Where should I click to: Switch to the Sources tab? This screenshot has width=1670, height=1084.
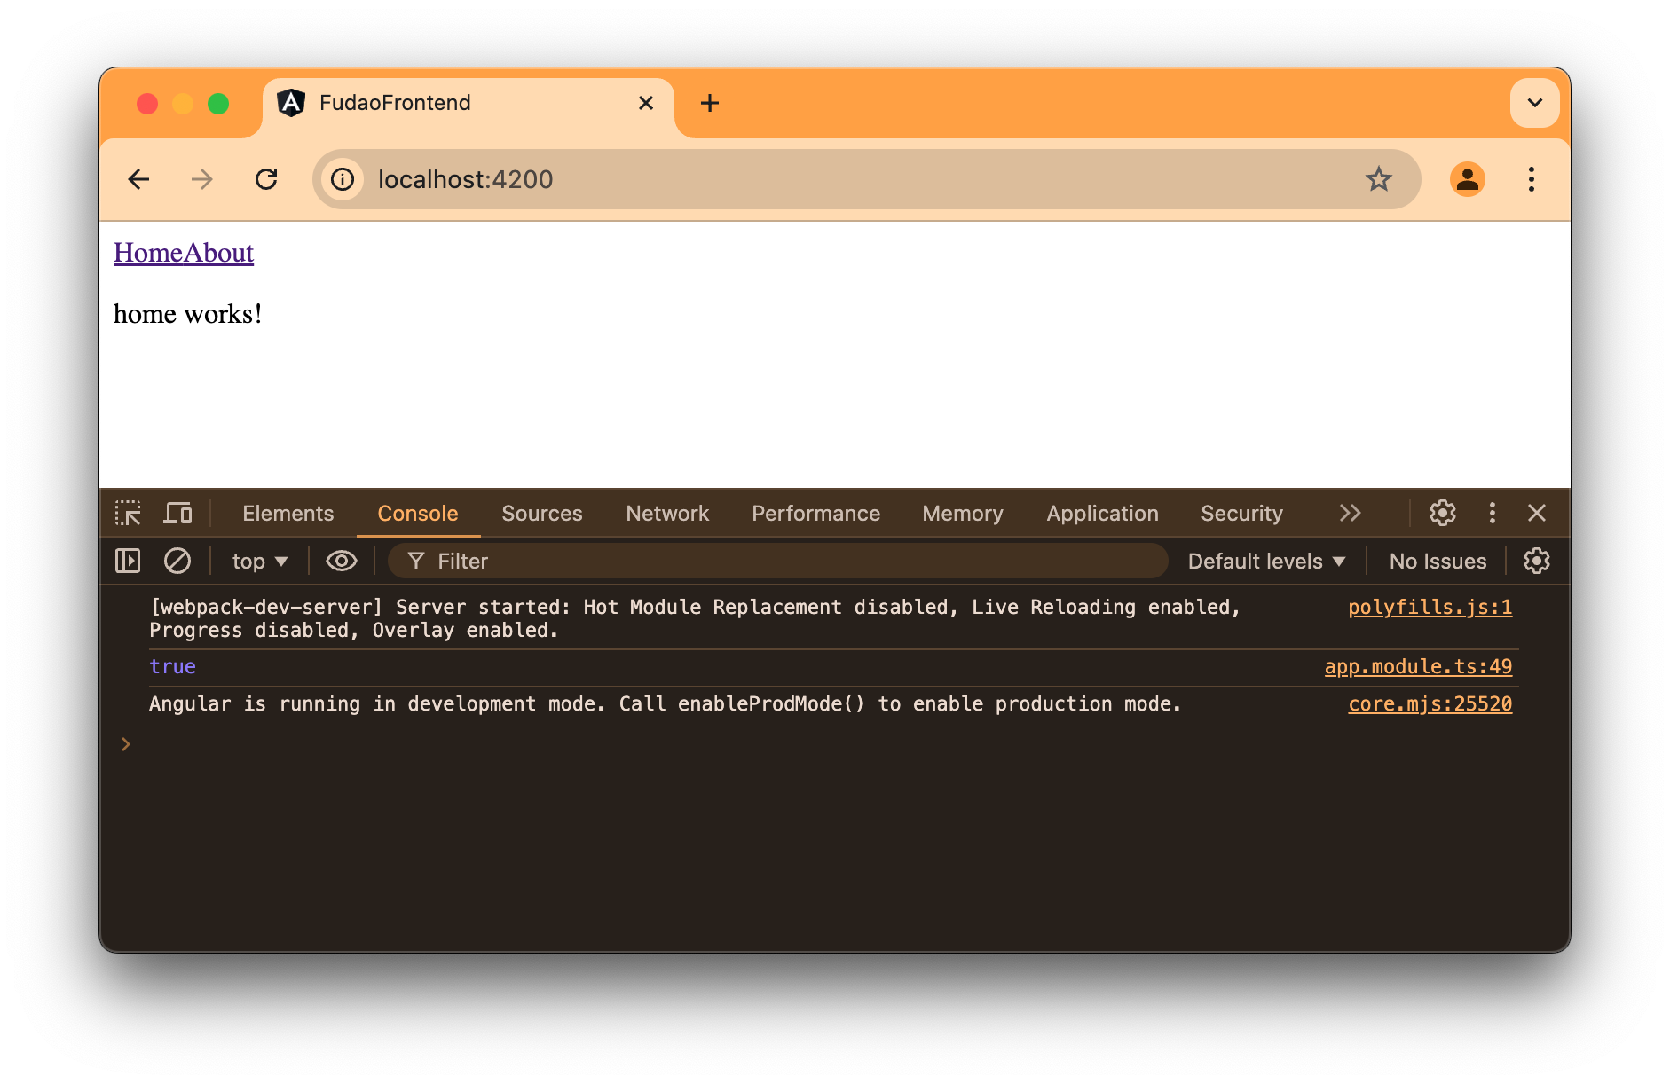pyautogui.click(x=541, y=513)
